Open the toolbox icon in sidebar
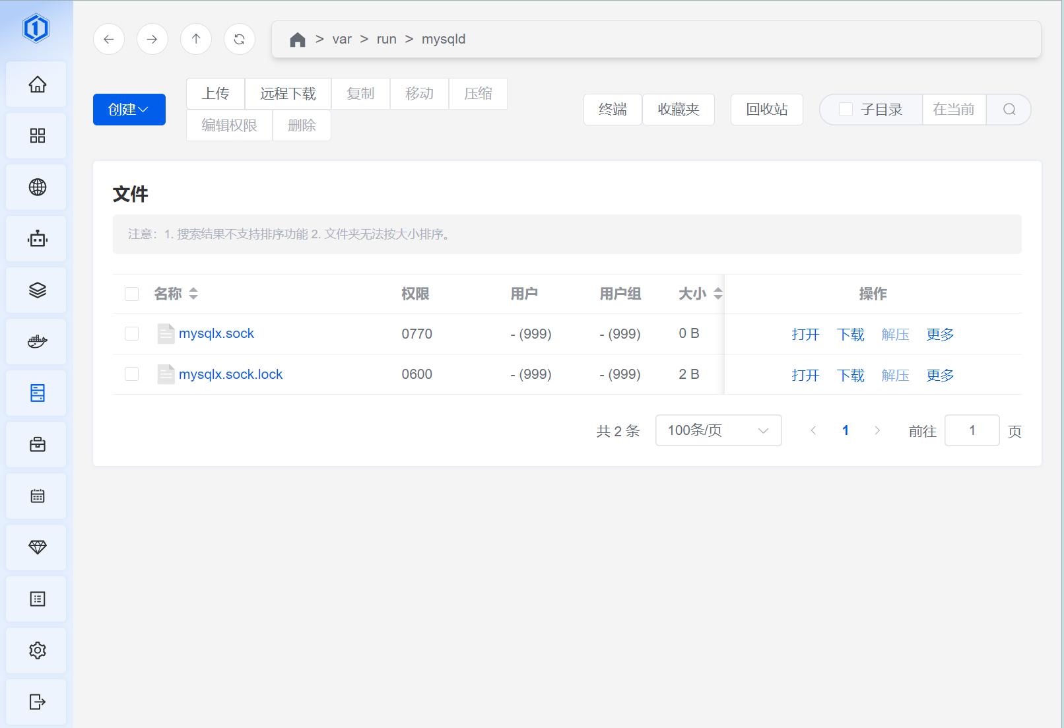Viewport: 1064px width, 728px height. pos(36,444)
